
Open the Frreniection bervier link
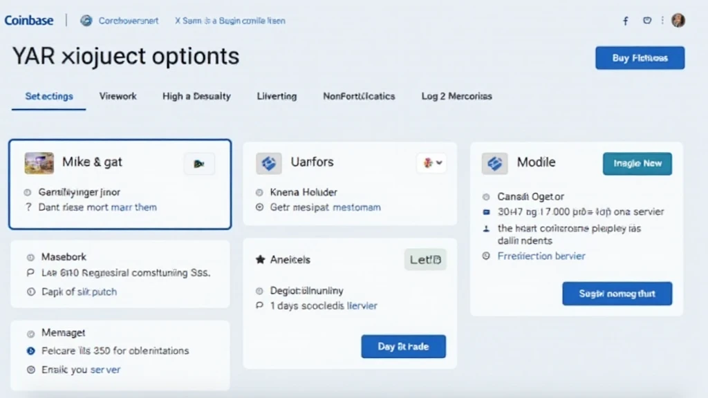point(541,256)
